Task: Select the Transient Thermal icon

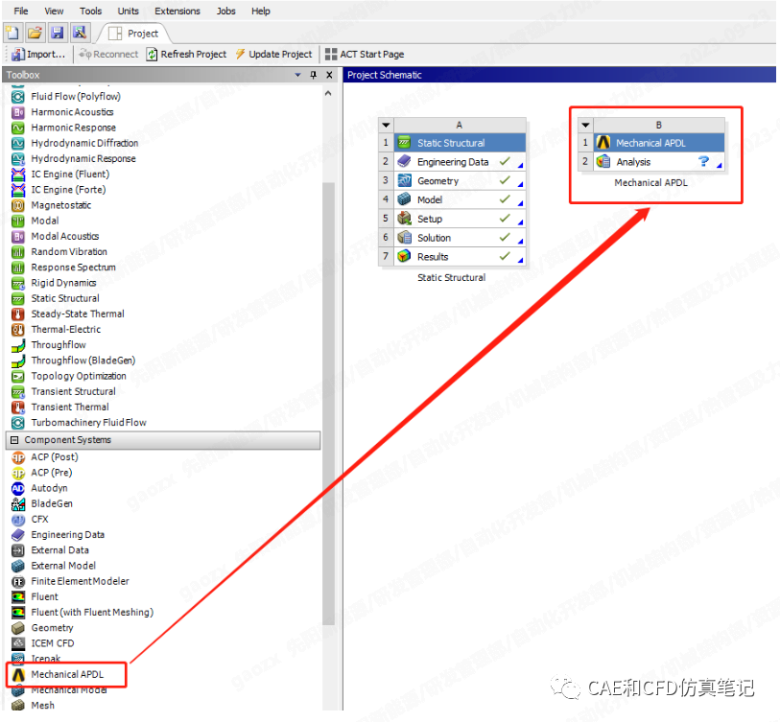Action: click(18, 407)
